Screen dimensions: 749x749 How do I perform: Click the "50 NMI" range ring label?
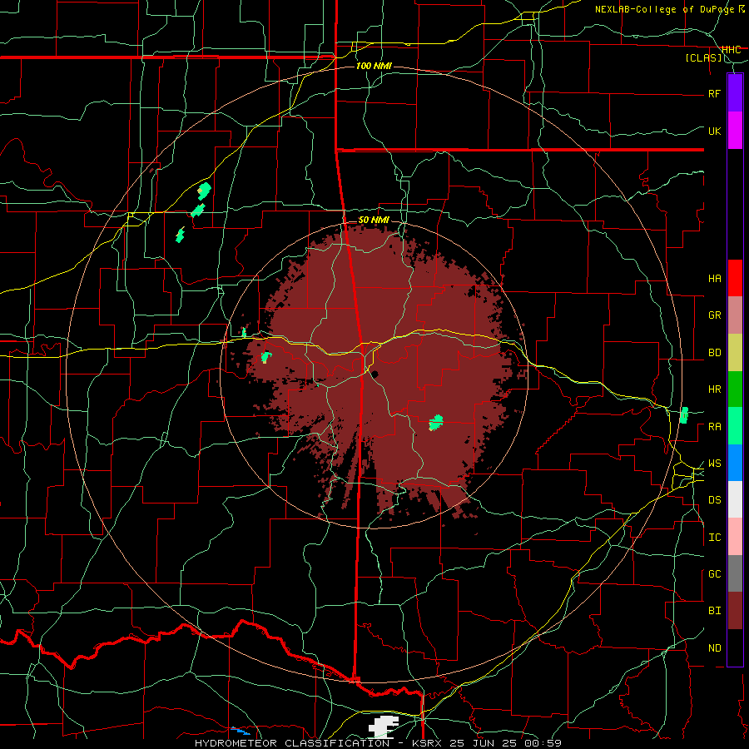tap(374, 221)
